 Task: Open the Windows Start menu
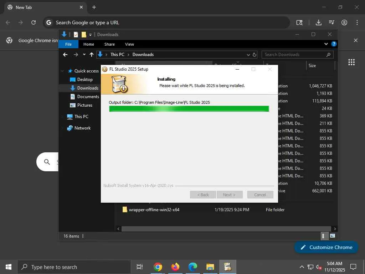click(x=9, y=267)
